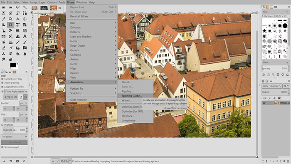The width and height of the screenshot is (291, 164).
Task: Toggle lock pixels brush icon
Action: click(x=269, y=98)
